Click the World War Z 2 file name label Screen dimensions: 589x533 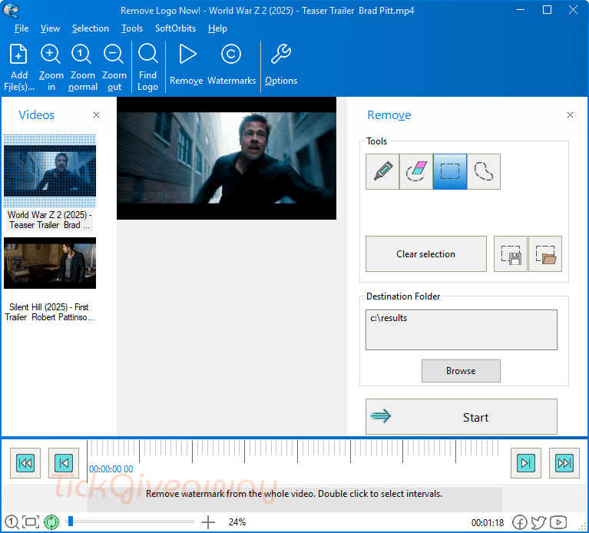(x=50, y=220)
